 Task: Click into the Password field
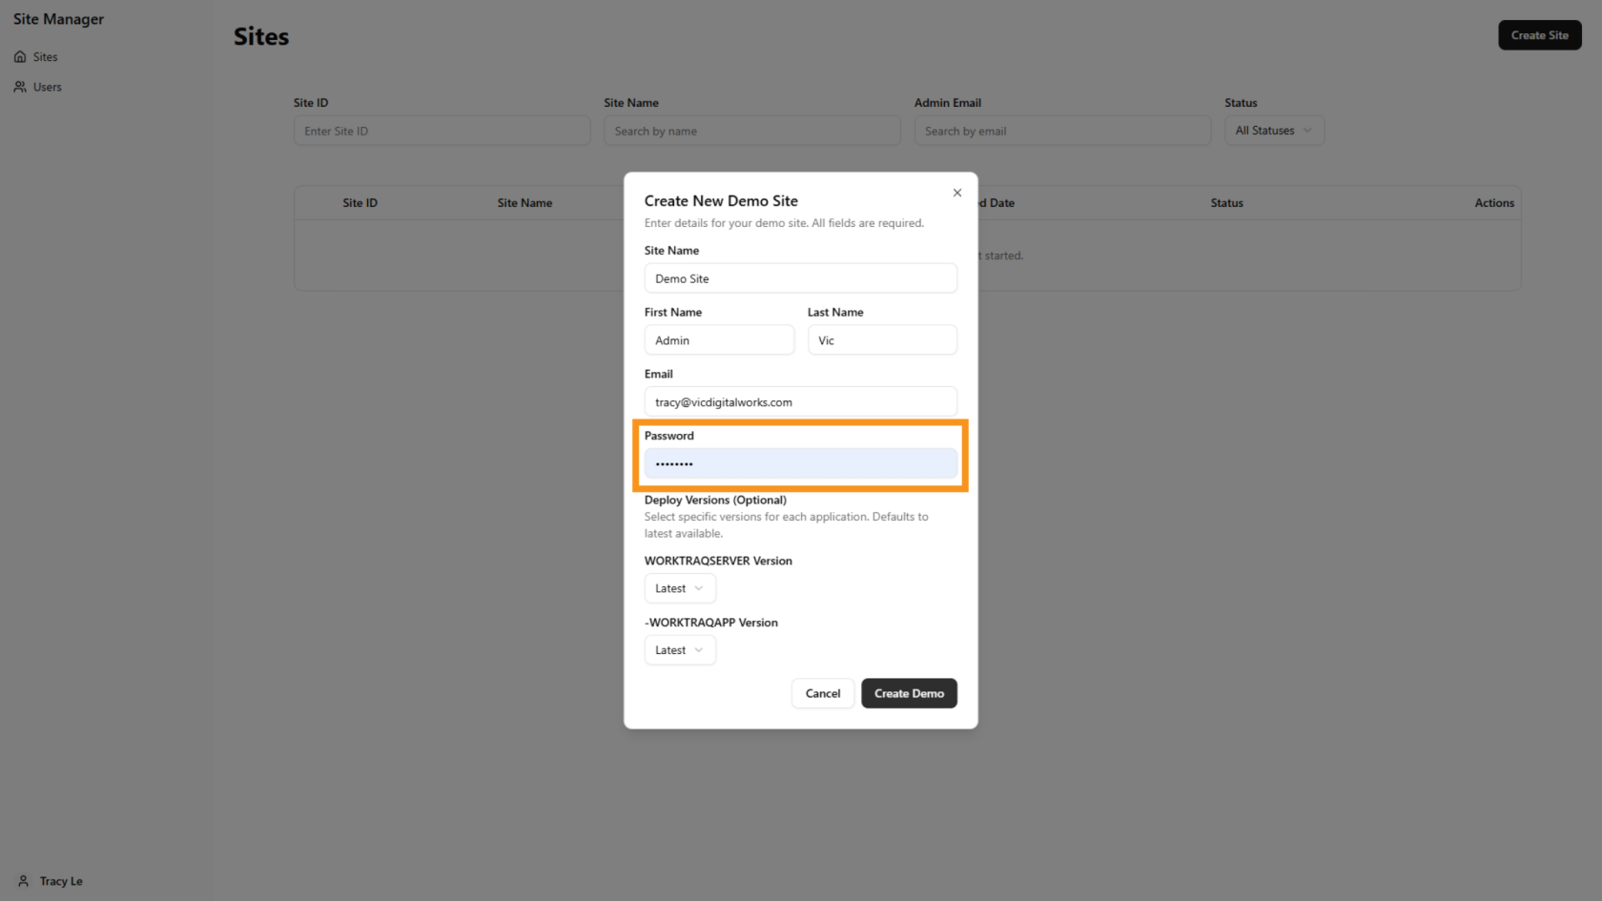pyautogui.click(x=800, y=463)
